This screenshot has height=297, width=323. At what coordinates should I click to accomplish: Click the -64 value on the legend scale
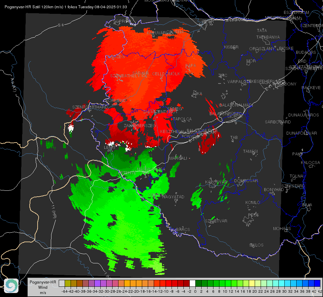pos(64,291)
